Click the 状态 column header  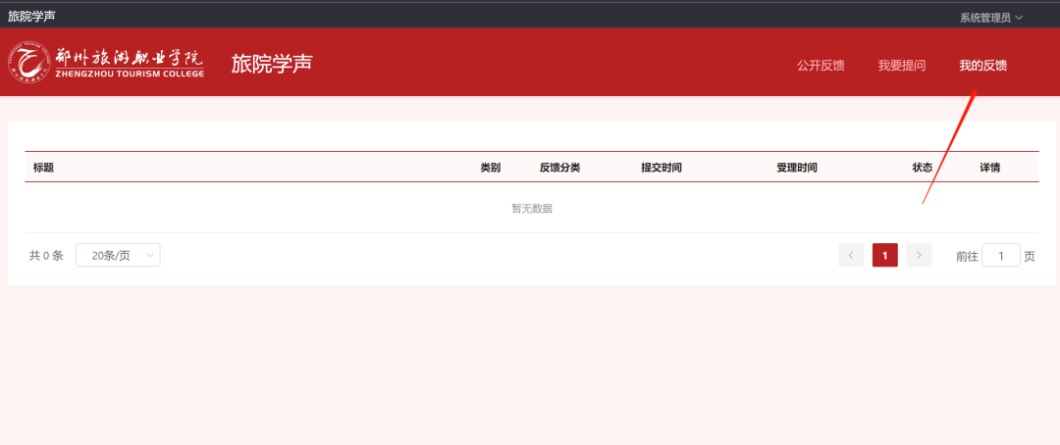pyautogui.click(x=922, y=168)
